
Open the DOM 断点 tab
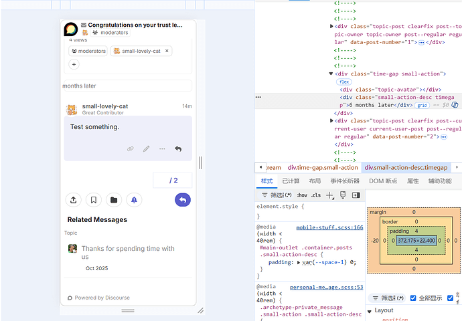[383, 181]
